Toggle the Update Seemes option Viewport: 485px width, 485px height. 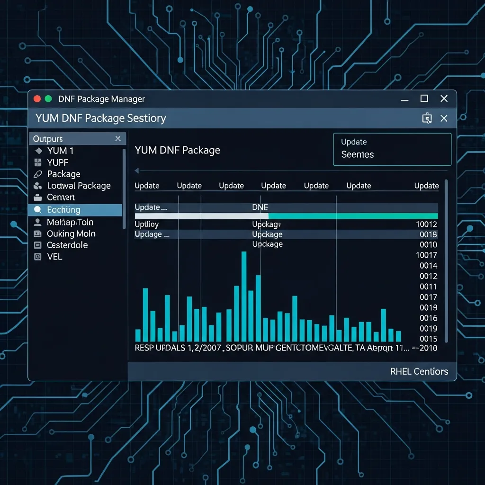pos(392,149)
